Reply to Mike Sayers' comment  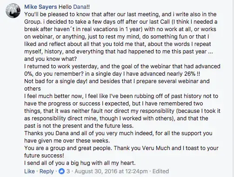click(x=47, y=171)
